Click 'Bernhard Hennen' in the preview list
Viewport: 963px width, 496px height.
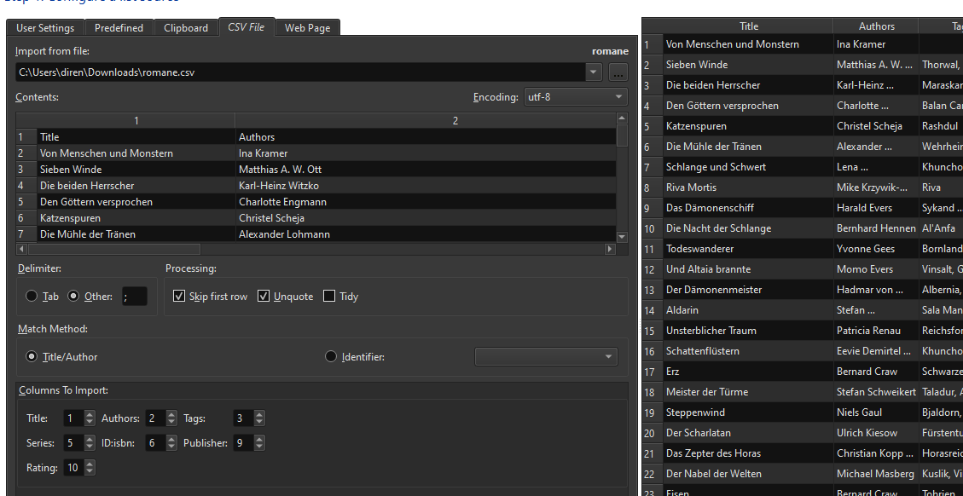tap(876, 228)
